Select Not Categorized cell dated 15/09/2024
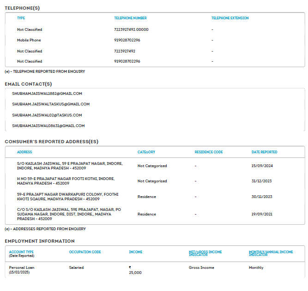 point(152,166)
